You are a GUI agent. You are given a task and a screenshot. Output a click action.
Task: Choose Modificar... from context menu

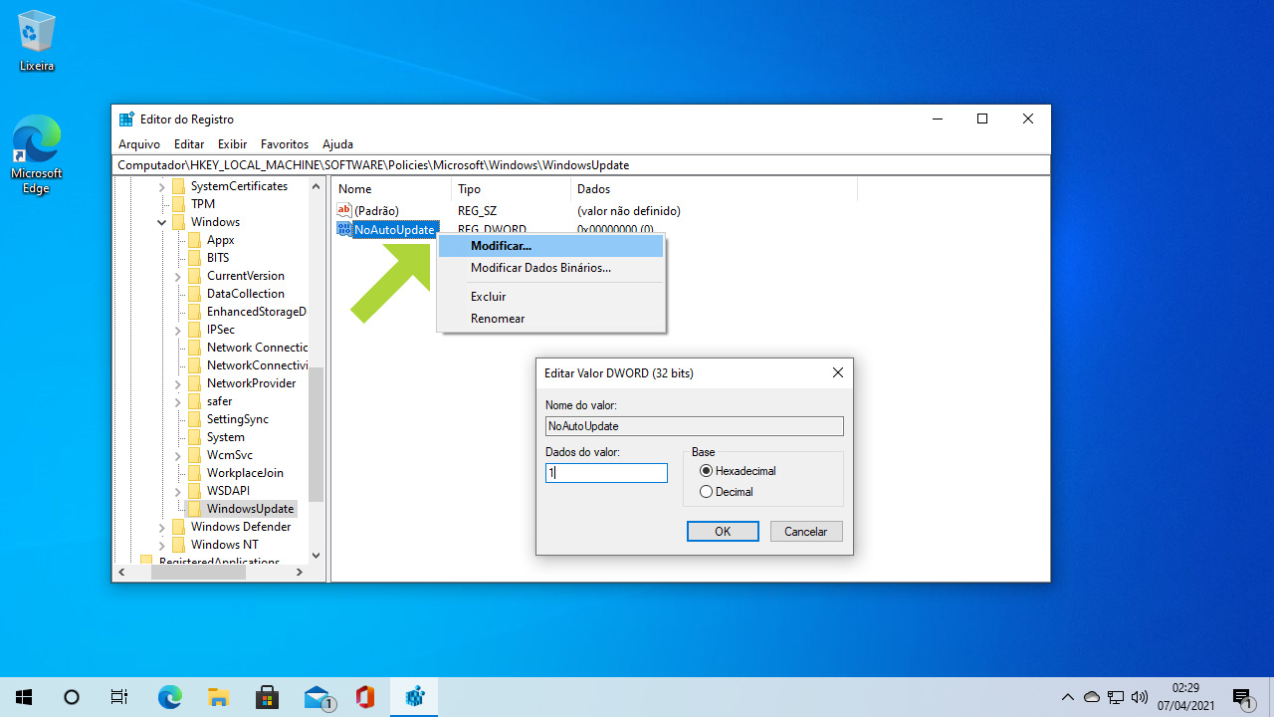click(550, 246)
